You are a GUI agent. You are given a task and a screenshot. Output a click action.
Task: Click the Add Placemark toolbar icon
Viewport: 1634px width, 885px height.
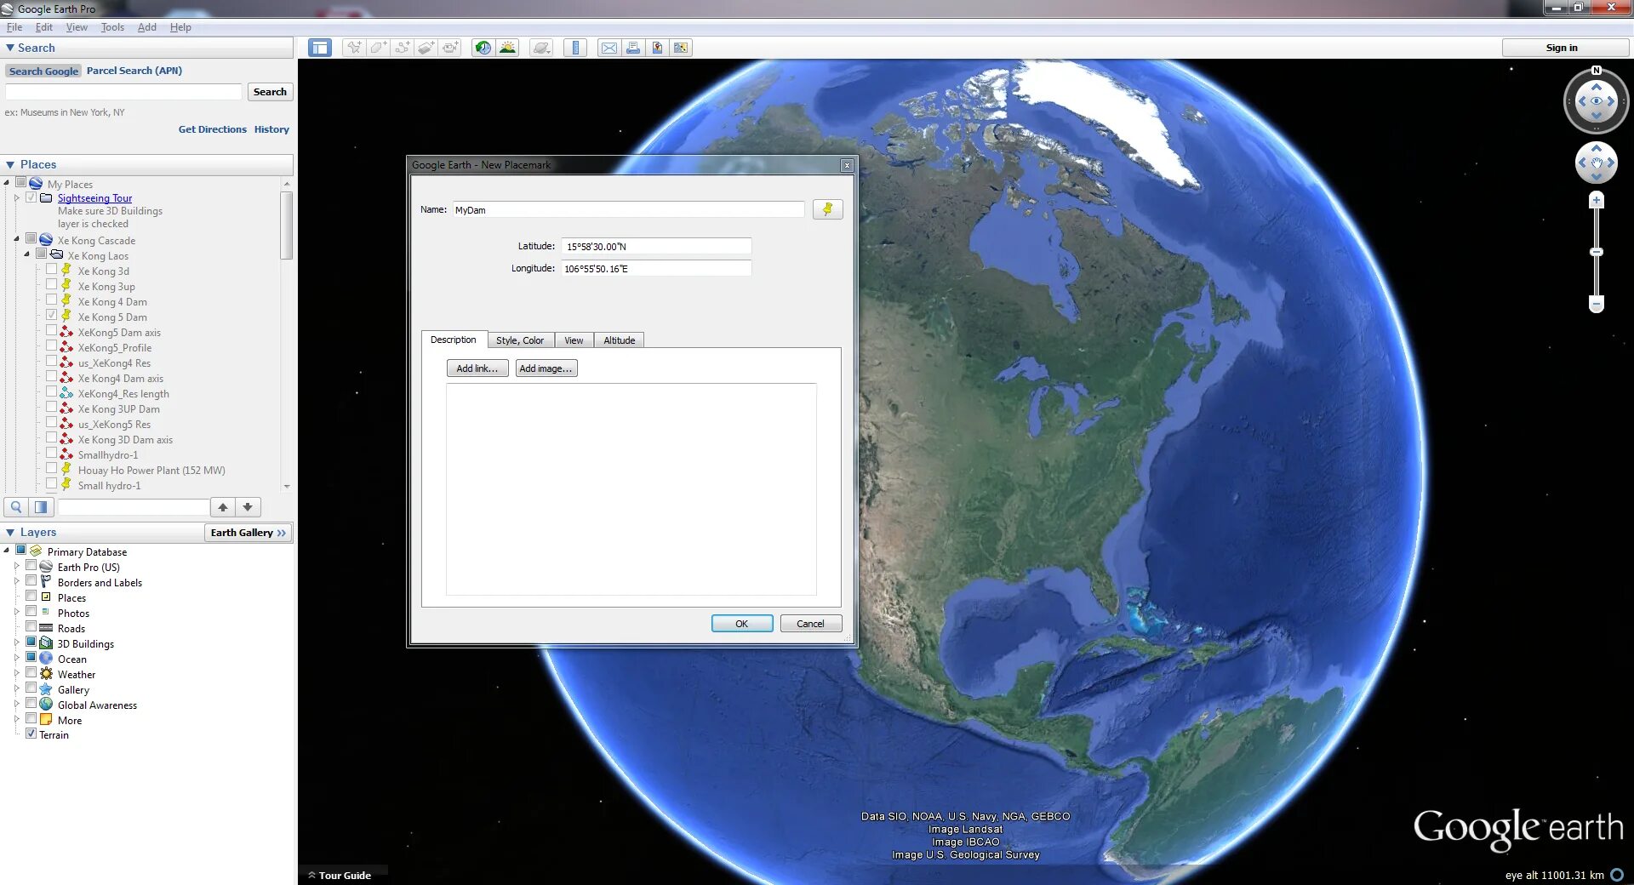click(354, 48)
